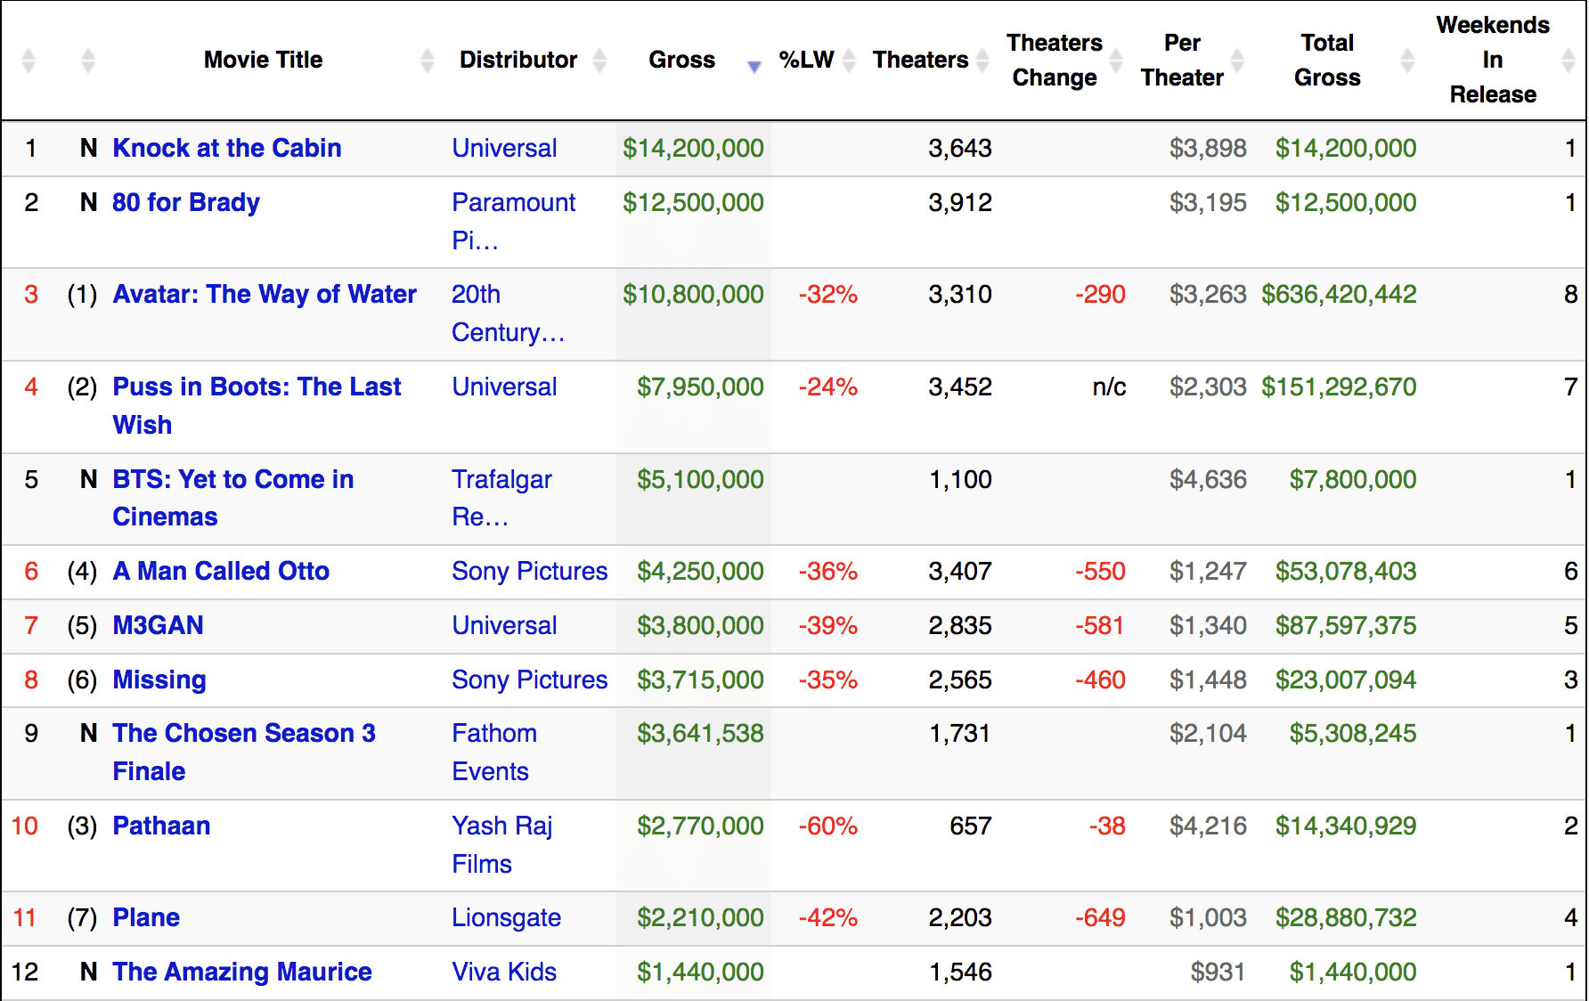Click the %LW column header
1589x1001 pixels.
click(x=806, y=60)
